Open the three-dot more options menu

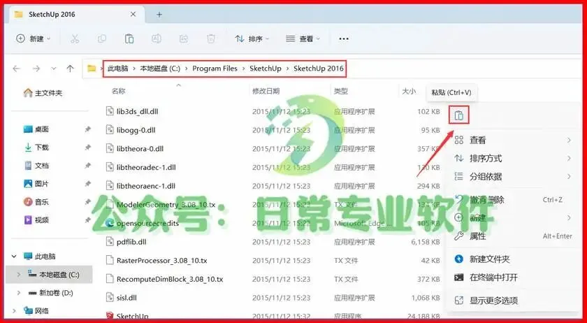pyautogui.click(x=344, y=38)
